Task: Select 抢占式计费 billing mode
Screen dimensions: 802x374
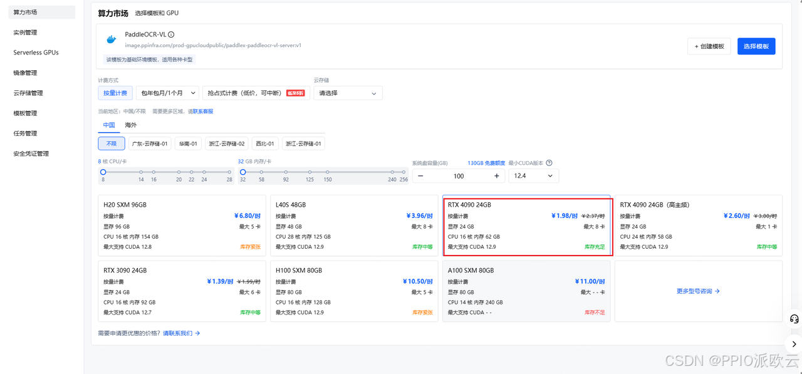Action: (x=255, y=93)
